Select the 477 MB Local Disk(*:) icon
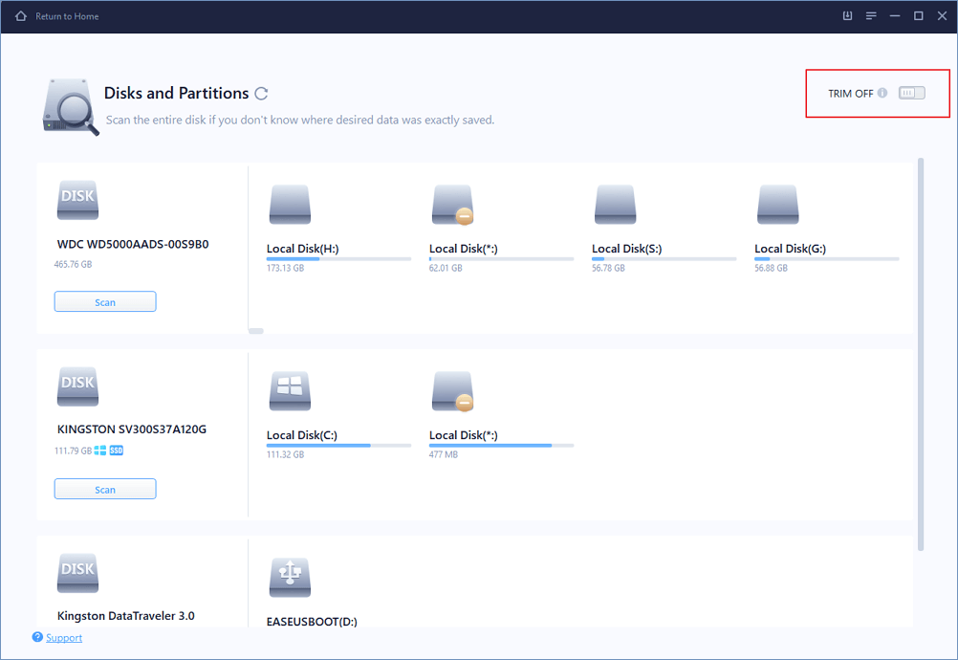The height and width of the screenshot is (660, 958). 452,391
